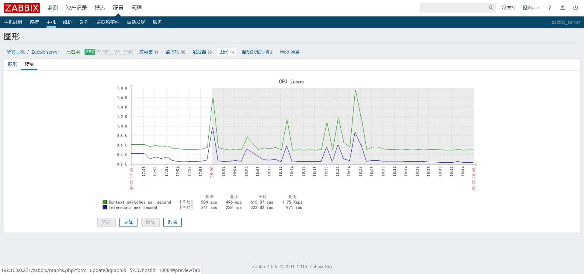Click 所有主机 breadcrumb link
Screen dimensions: 584x274
point(16,52)
